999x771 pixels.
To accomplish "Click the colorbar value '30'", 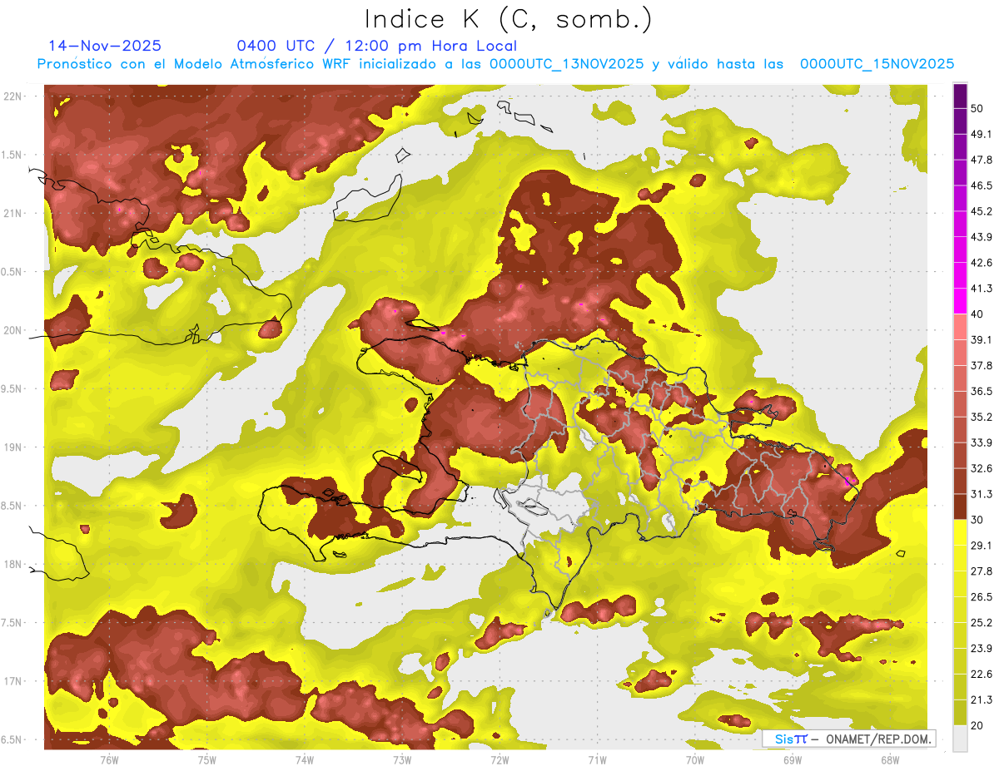I will [x=977, y=520].
